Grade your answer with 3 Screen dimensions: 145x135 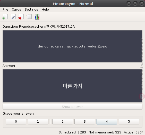(85, 122)
